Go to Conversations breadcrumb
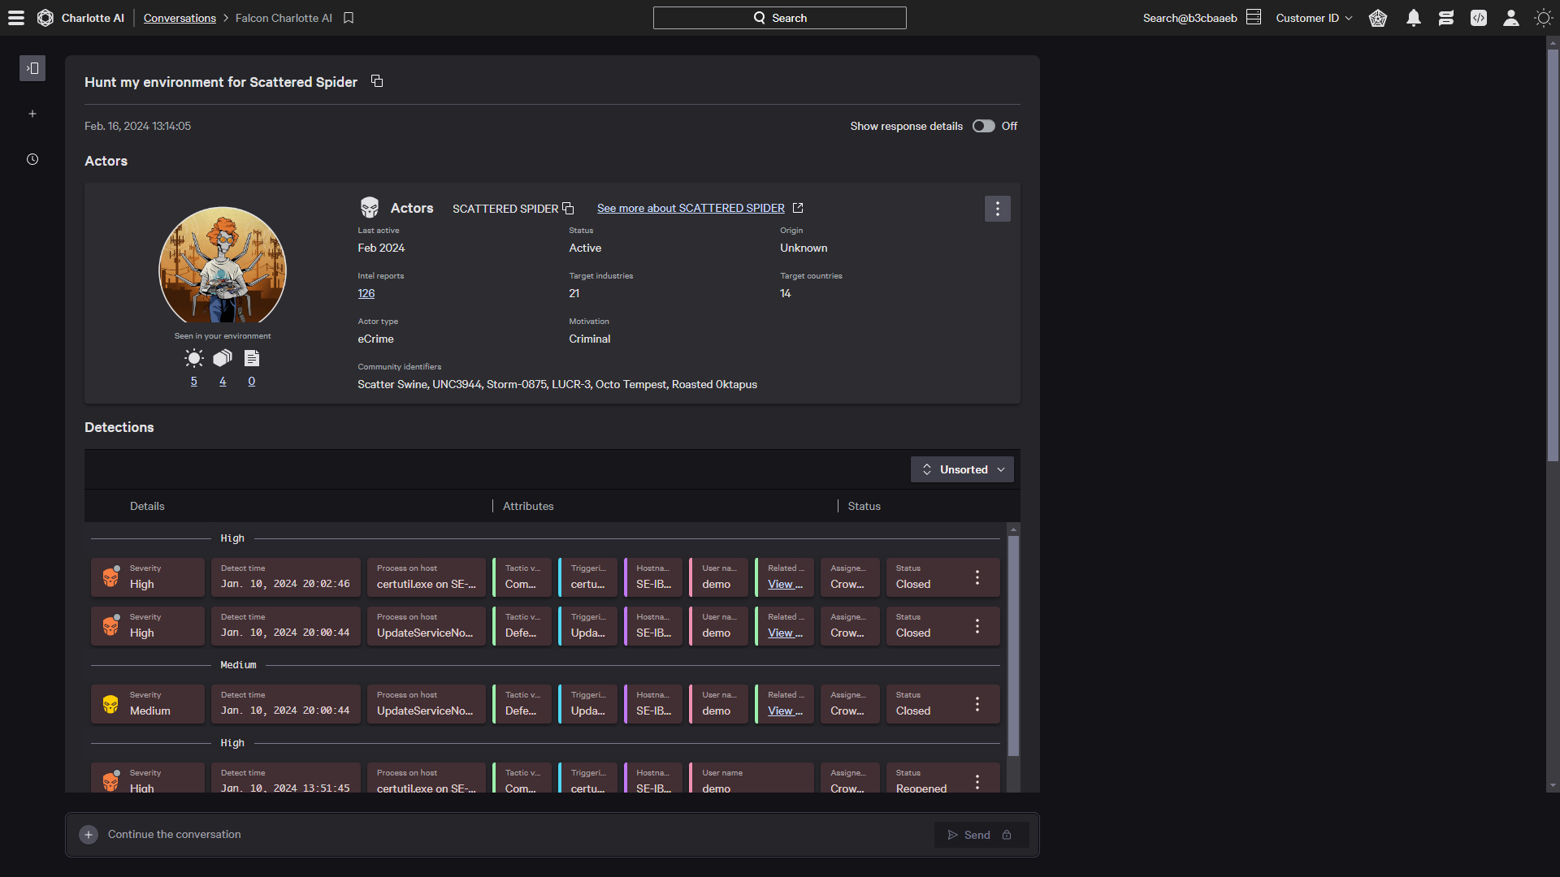The image size is (1560, 877). coord(180,18)
